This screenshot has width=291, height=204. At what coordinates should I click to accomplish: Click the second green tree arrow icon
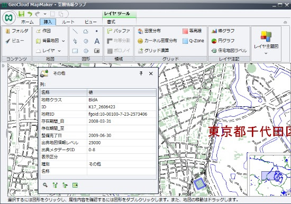[65, 185]
